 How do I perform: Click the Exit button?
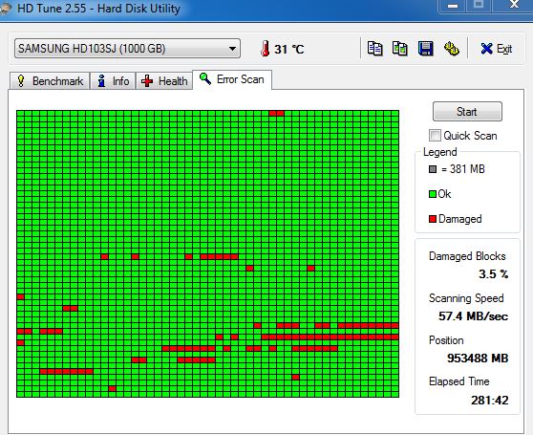pos(496,49)
